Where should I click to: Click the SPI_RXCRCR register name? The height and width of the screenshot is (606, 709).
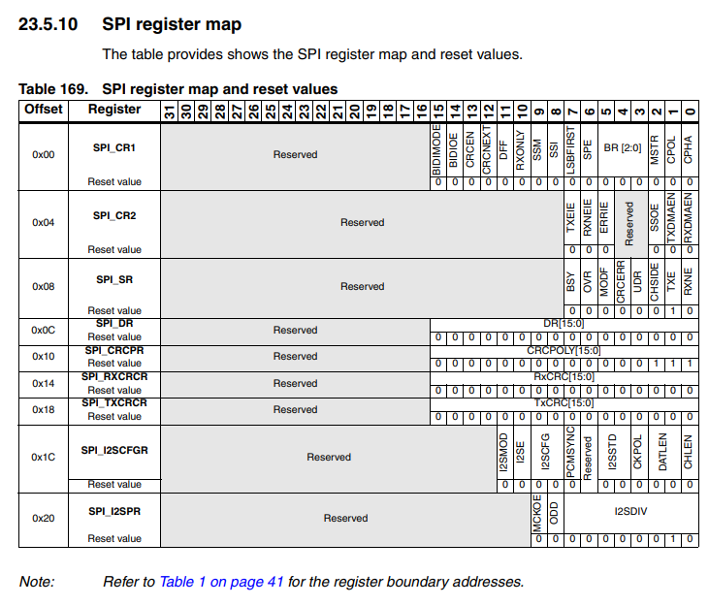click(x=114, y=376)
